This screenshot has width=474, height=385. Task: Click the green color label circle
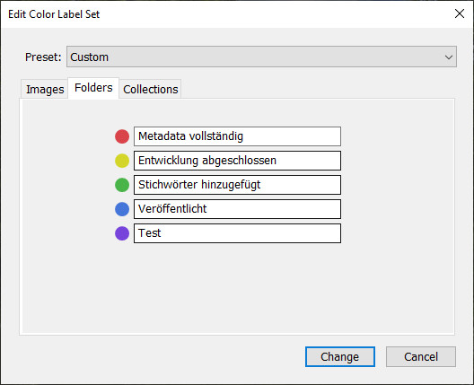click(122, 185)
